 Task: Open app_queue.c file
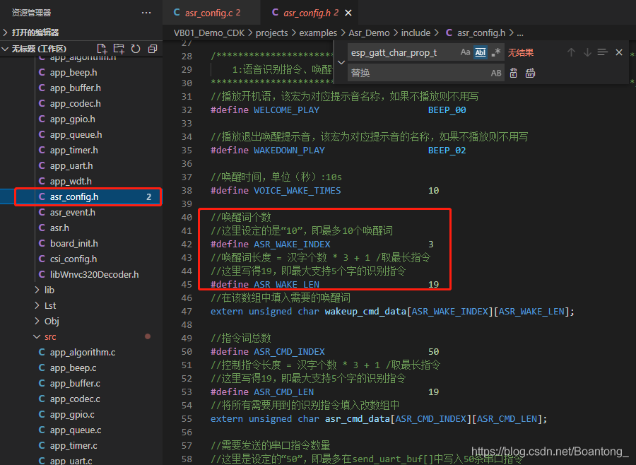(x=81, y=430)
